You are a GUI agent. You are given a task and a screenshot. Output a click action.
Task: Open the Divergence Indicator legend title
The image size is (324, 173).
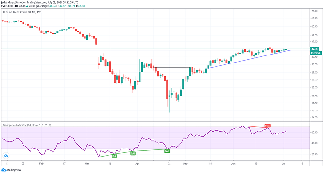tap(27, 125)
